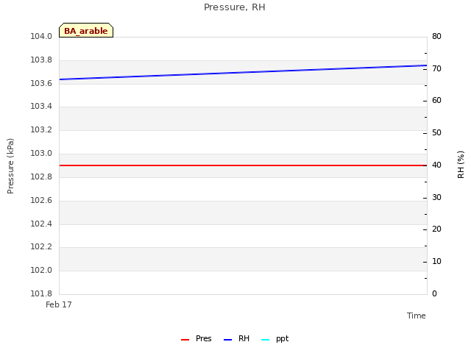
Task: Click the 103.4 pressure axis label
Action: point(41,106)
